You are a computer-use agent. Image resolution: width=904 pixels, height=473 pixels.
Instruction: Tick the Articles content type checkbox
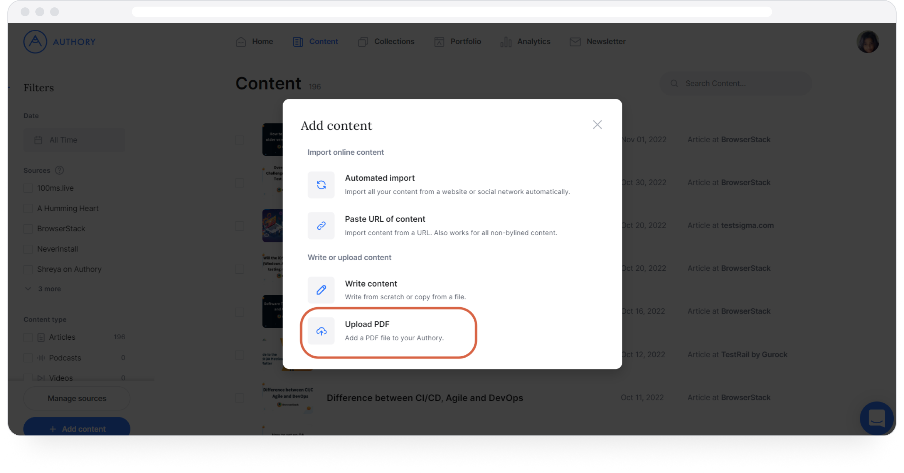28,337
